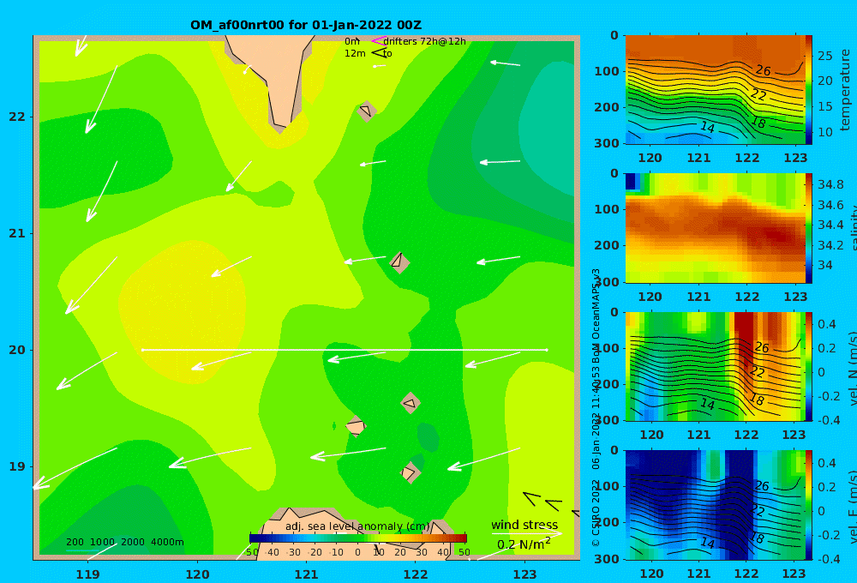Click the wind stress scale arrow
Viewport: 857px width, 583px height.
point(526,534)
